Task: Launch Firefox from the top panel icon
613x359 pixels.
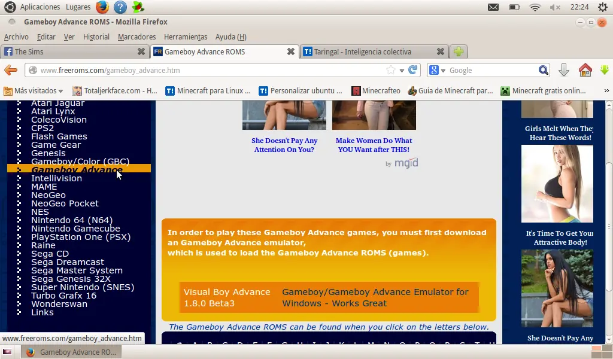Action: pos(102,7)
